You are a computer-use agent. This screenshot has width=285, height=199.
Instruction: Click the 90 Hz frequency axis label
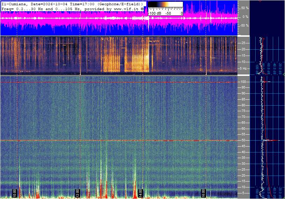(x=243, y=93)
